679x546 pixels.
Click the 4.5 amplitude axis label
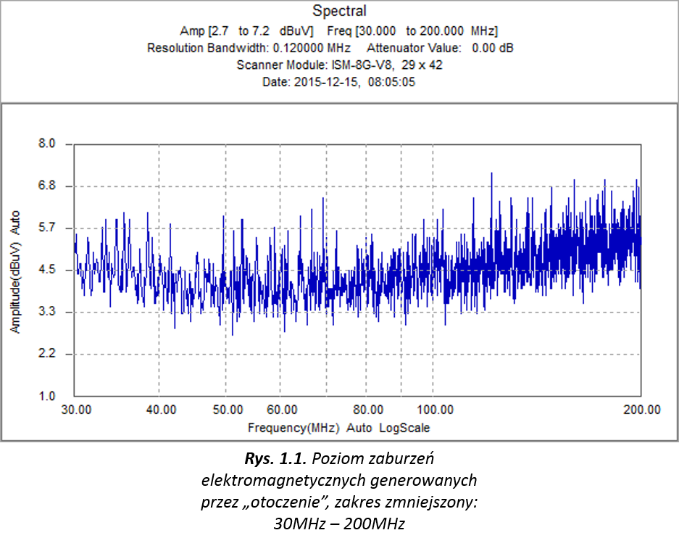pos(46,270)
